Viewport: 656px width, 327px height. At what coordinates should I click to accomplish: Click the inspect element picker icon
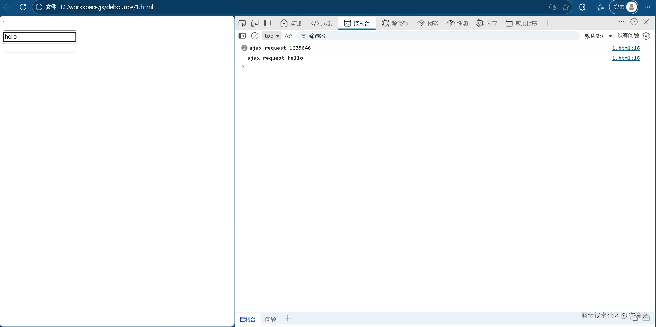click(242, 23)
